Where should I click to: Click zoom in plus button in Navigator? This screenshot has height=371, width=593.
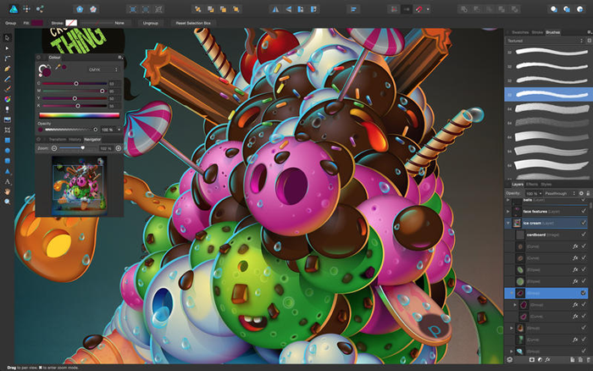pos(119,148)
